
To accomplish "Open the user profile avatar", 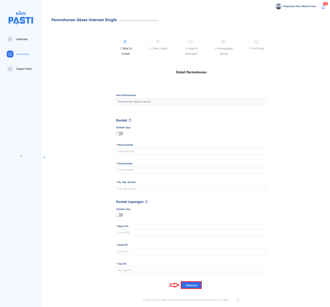I will 278,6.
